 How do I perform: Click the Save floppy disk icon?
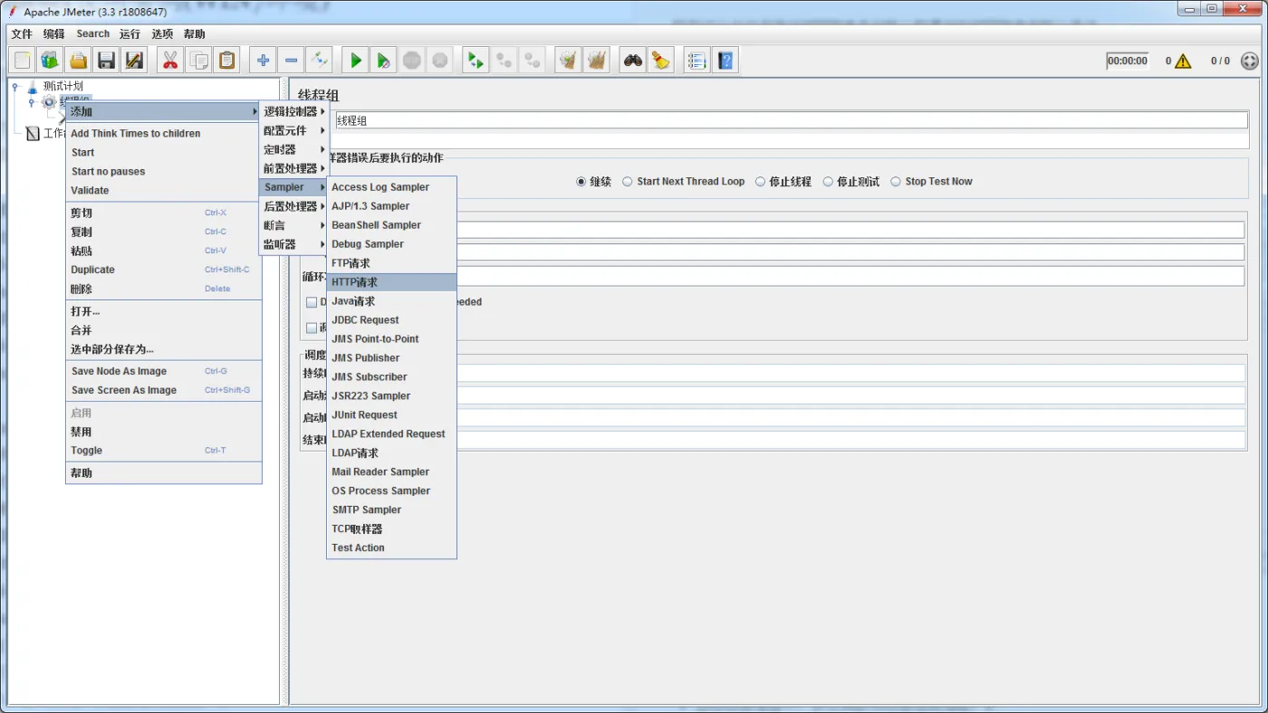106,61
